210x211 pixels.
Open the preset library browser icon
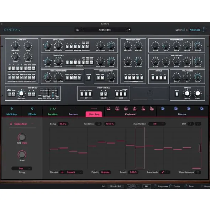click(78, 30)
